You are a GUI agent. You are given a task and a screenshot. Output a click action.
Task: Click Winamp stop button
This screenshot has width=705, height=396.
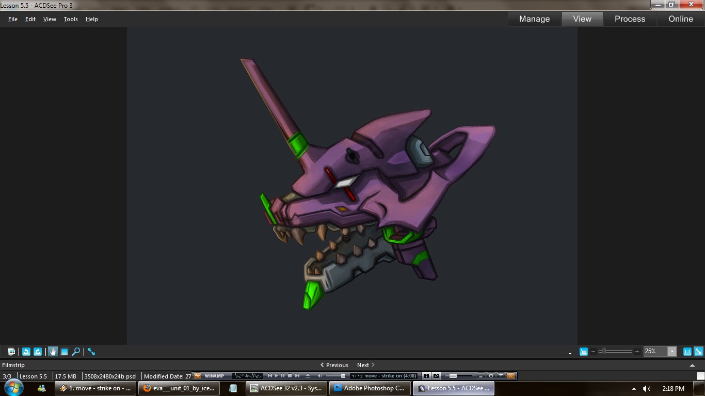[290, 376]
